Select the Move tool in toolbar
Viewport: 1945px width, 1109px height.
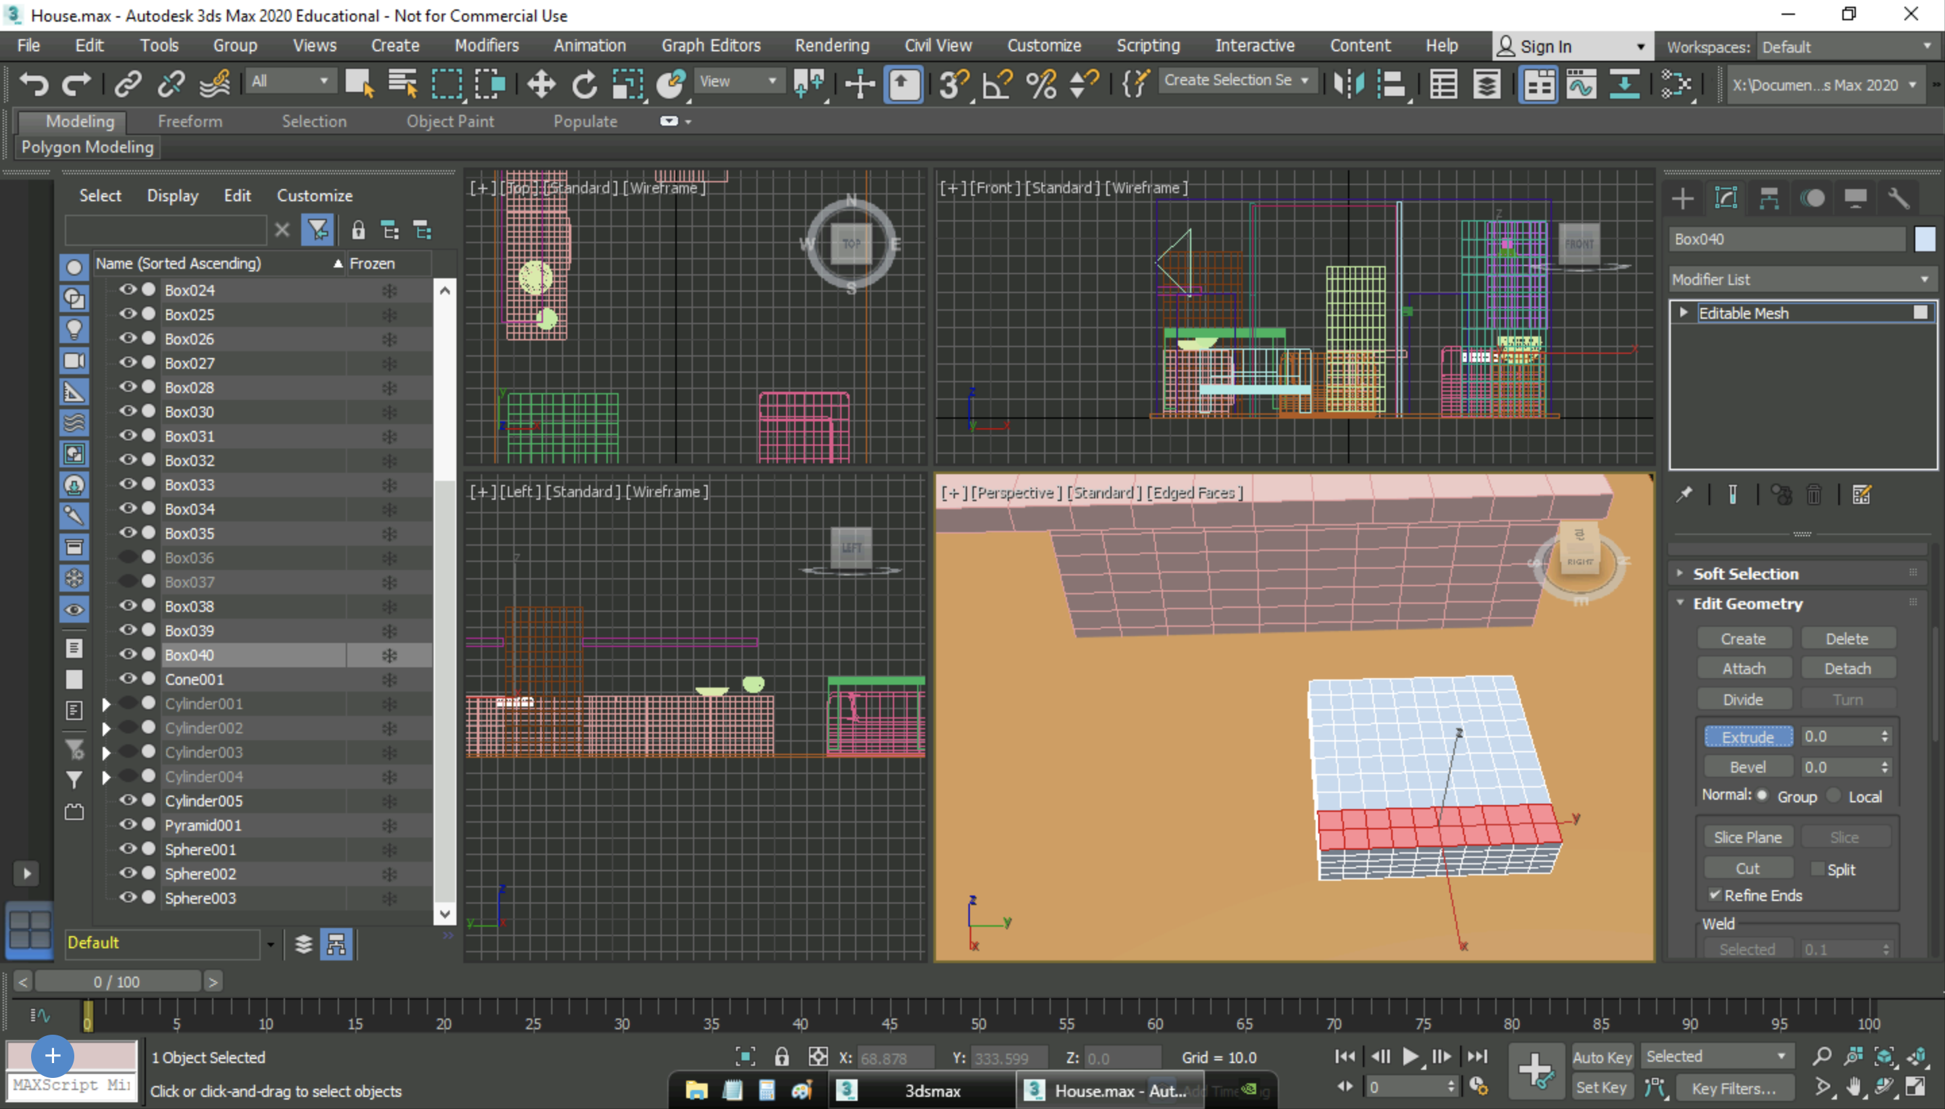point(537,86)
